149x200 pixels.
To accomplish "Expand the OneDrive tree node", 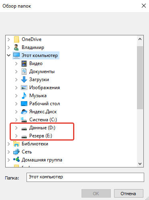I will point(9,39).
